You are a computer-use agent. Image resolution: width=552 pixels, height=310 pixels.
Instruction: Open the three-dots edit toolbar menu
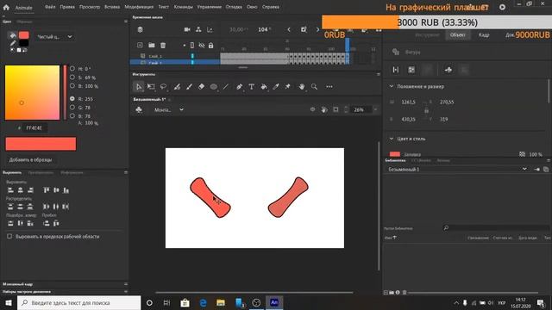pos(329,87)
